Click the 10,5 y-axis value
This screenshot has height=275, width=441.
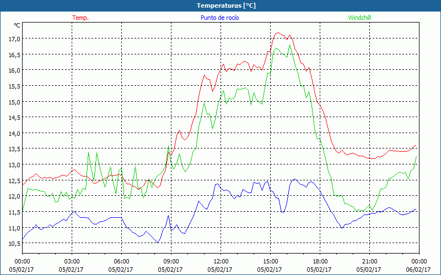[14, 244]
